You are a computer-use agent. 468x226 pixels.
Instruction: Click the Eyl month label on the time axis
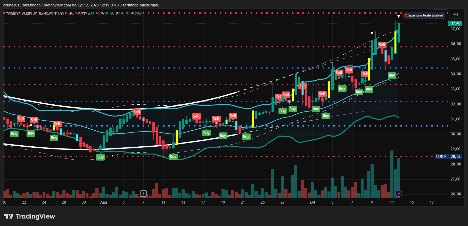312,202
